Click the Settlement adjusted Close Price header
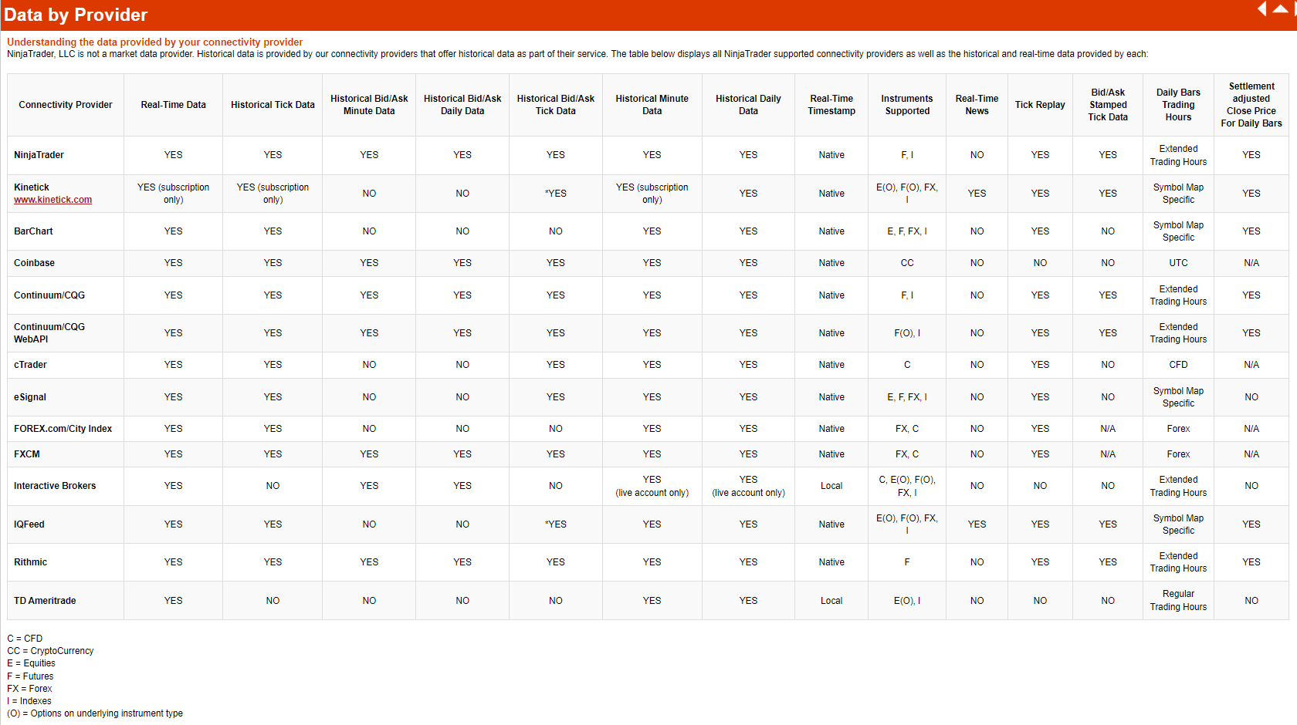The width and height of the screenshot is (1297, 725). [x=1251, y=105]
